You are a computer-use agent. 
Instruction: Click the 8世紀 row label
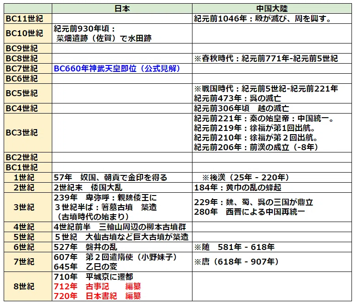point(24,286)
